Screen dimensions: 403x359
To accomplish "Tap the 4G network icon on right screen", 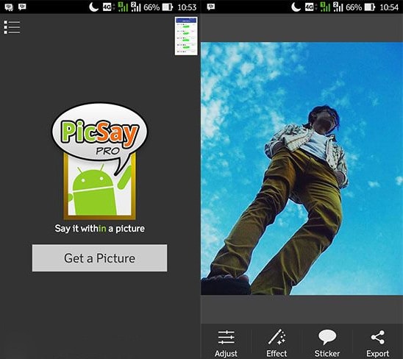I will click(x=310, y=7).
